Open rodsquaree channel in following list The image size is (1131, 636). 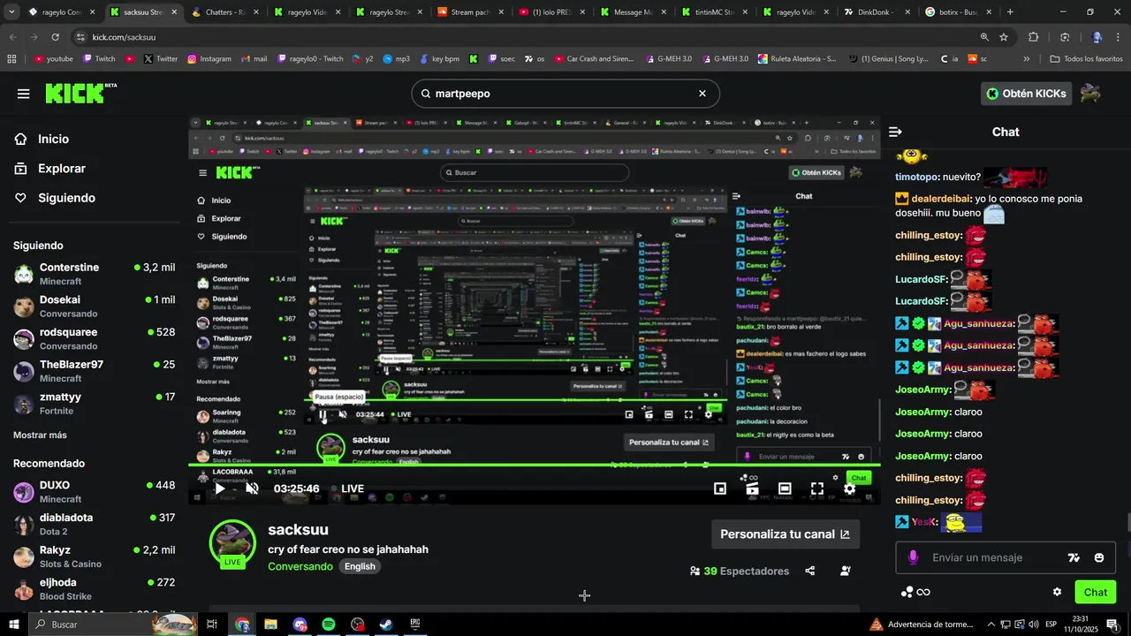94,338
